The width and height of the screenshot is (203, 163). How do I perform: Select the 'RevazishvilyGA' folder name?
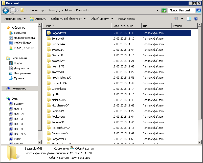click(x=61, y=128)
